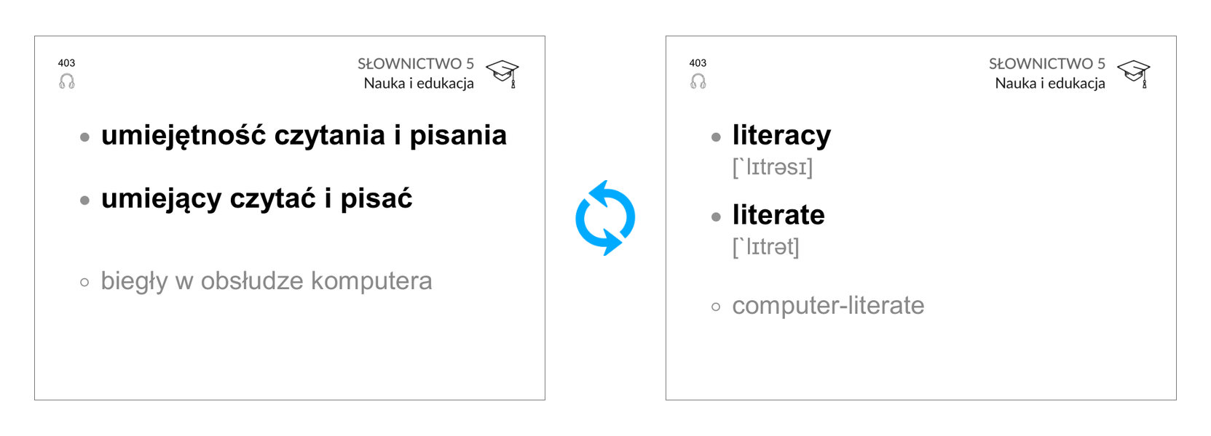Screen dimensions: 1211x436
Task: Click the phrase 'umiejący czytać i pisać'
Action: 257,198
